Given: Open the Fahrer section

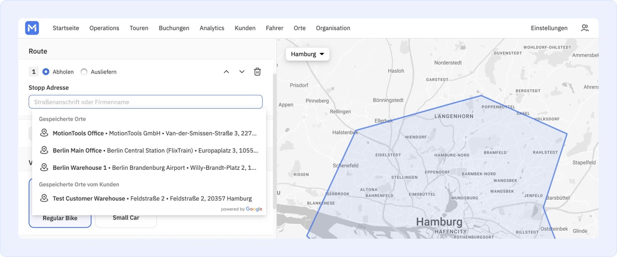Looking at the screenshot, I should (x=275, y=28).
